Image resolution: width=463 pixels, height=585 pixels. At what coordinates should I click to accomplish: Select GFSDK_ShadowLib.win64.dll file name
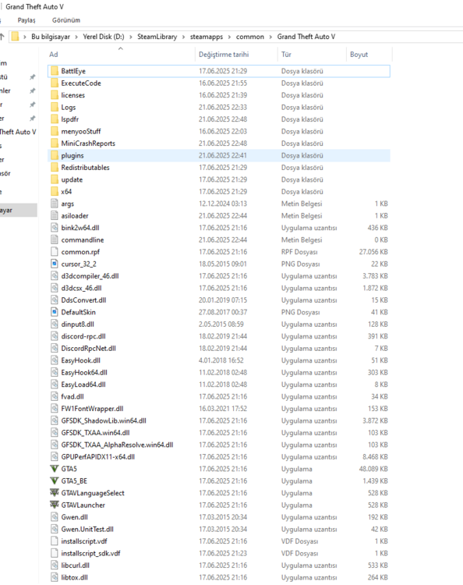104,420
